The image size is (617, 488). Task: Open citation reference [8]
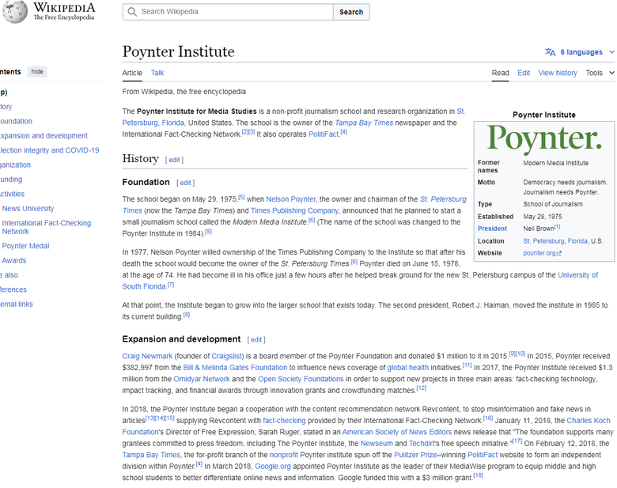(187, 315)
